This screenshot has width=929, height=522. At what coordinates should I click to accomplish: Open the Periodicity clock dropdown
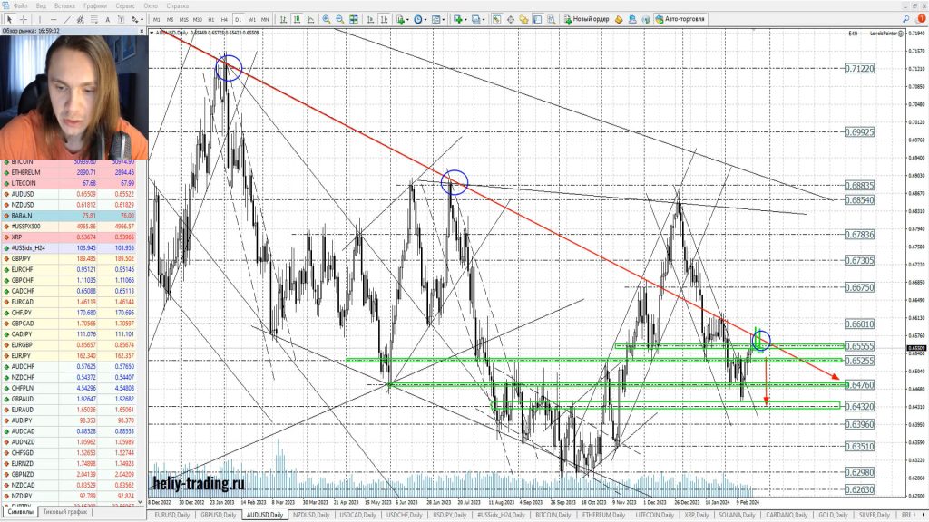point(420,19)
